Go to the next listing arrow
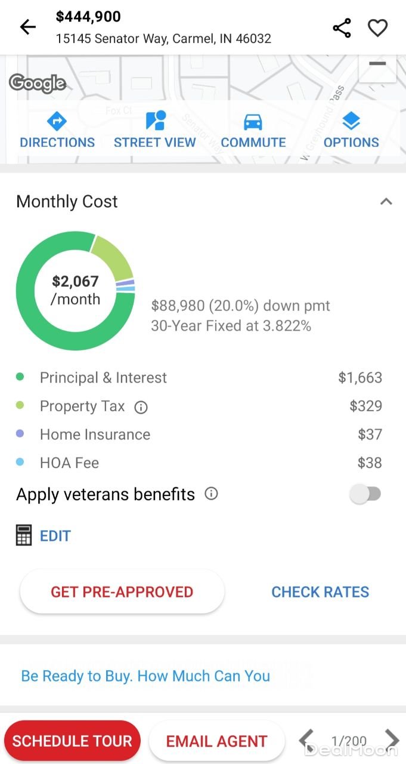Image resolution: width=406 pixels, height=764 pixels. point(391,740)
